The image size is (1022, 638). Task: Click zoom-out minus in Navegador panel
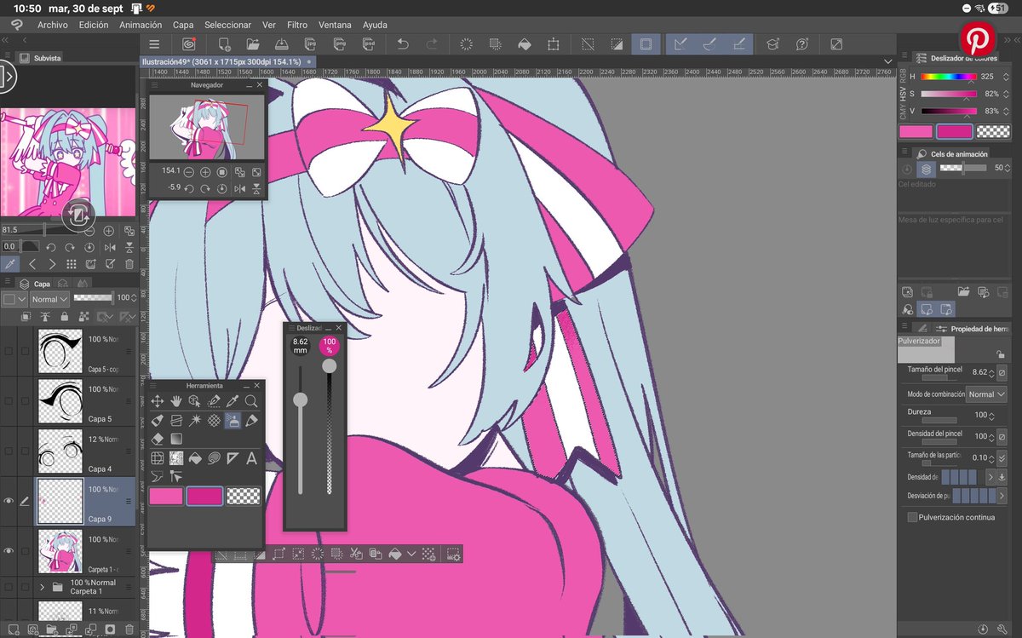pos(189,172)
